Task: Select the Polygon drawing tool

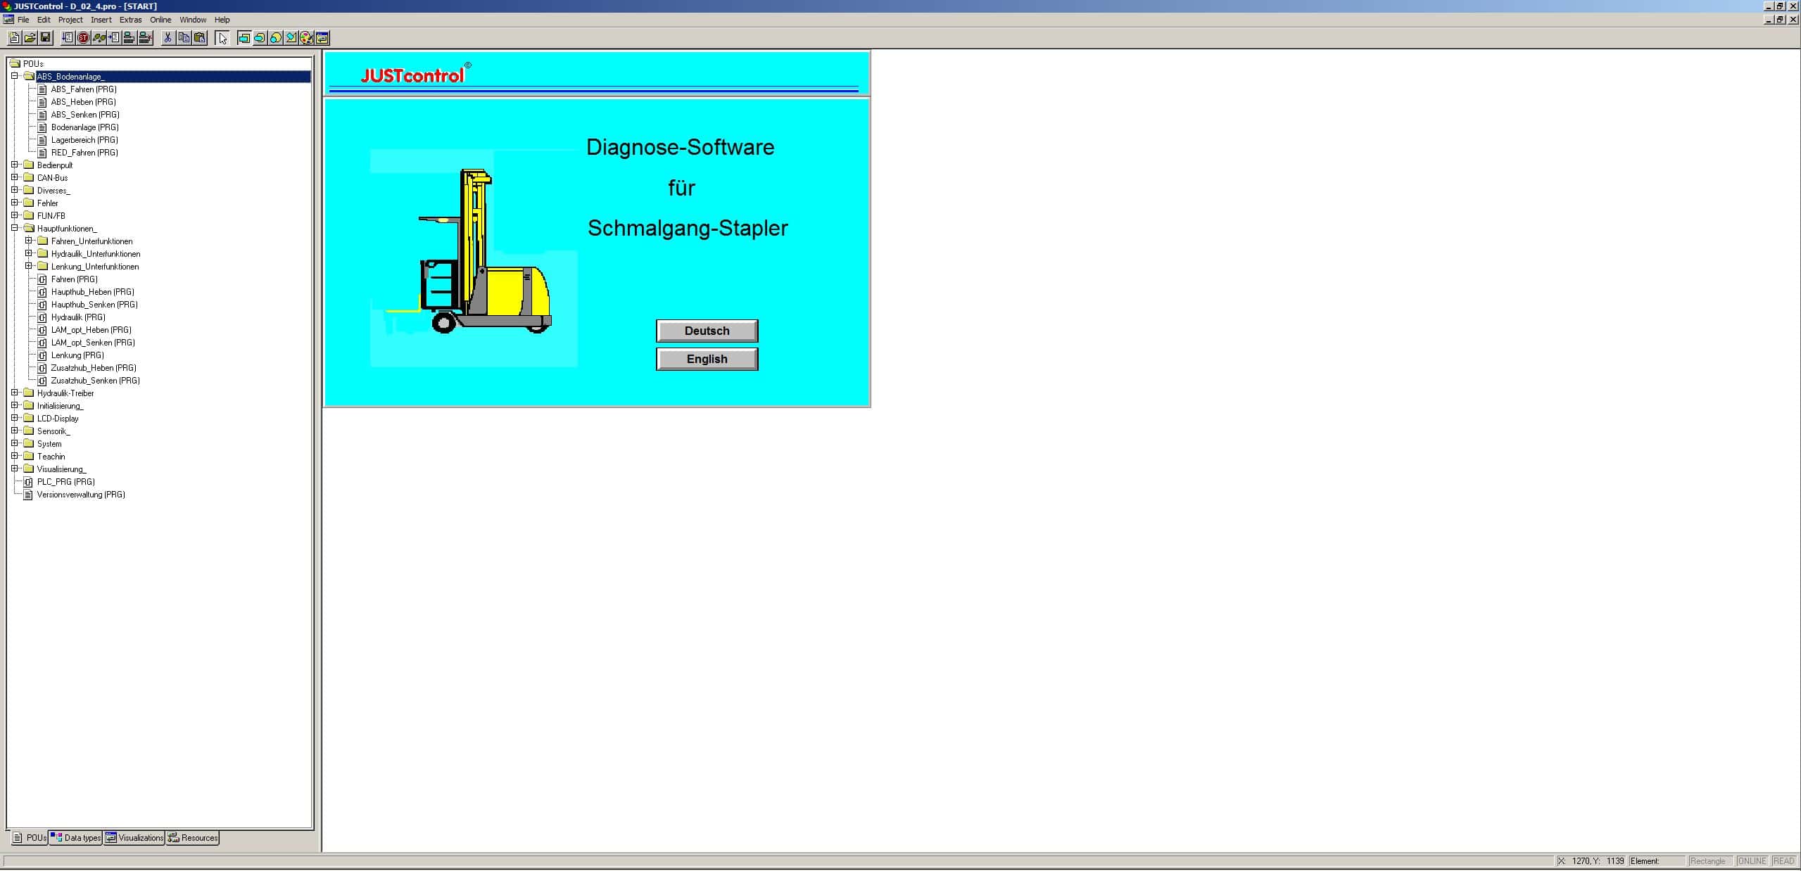Action: click(291, 38)
